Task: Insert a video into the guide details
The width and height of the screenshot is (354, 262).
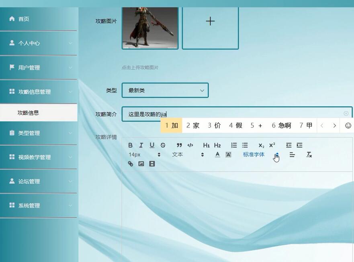Action: 152,163
